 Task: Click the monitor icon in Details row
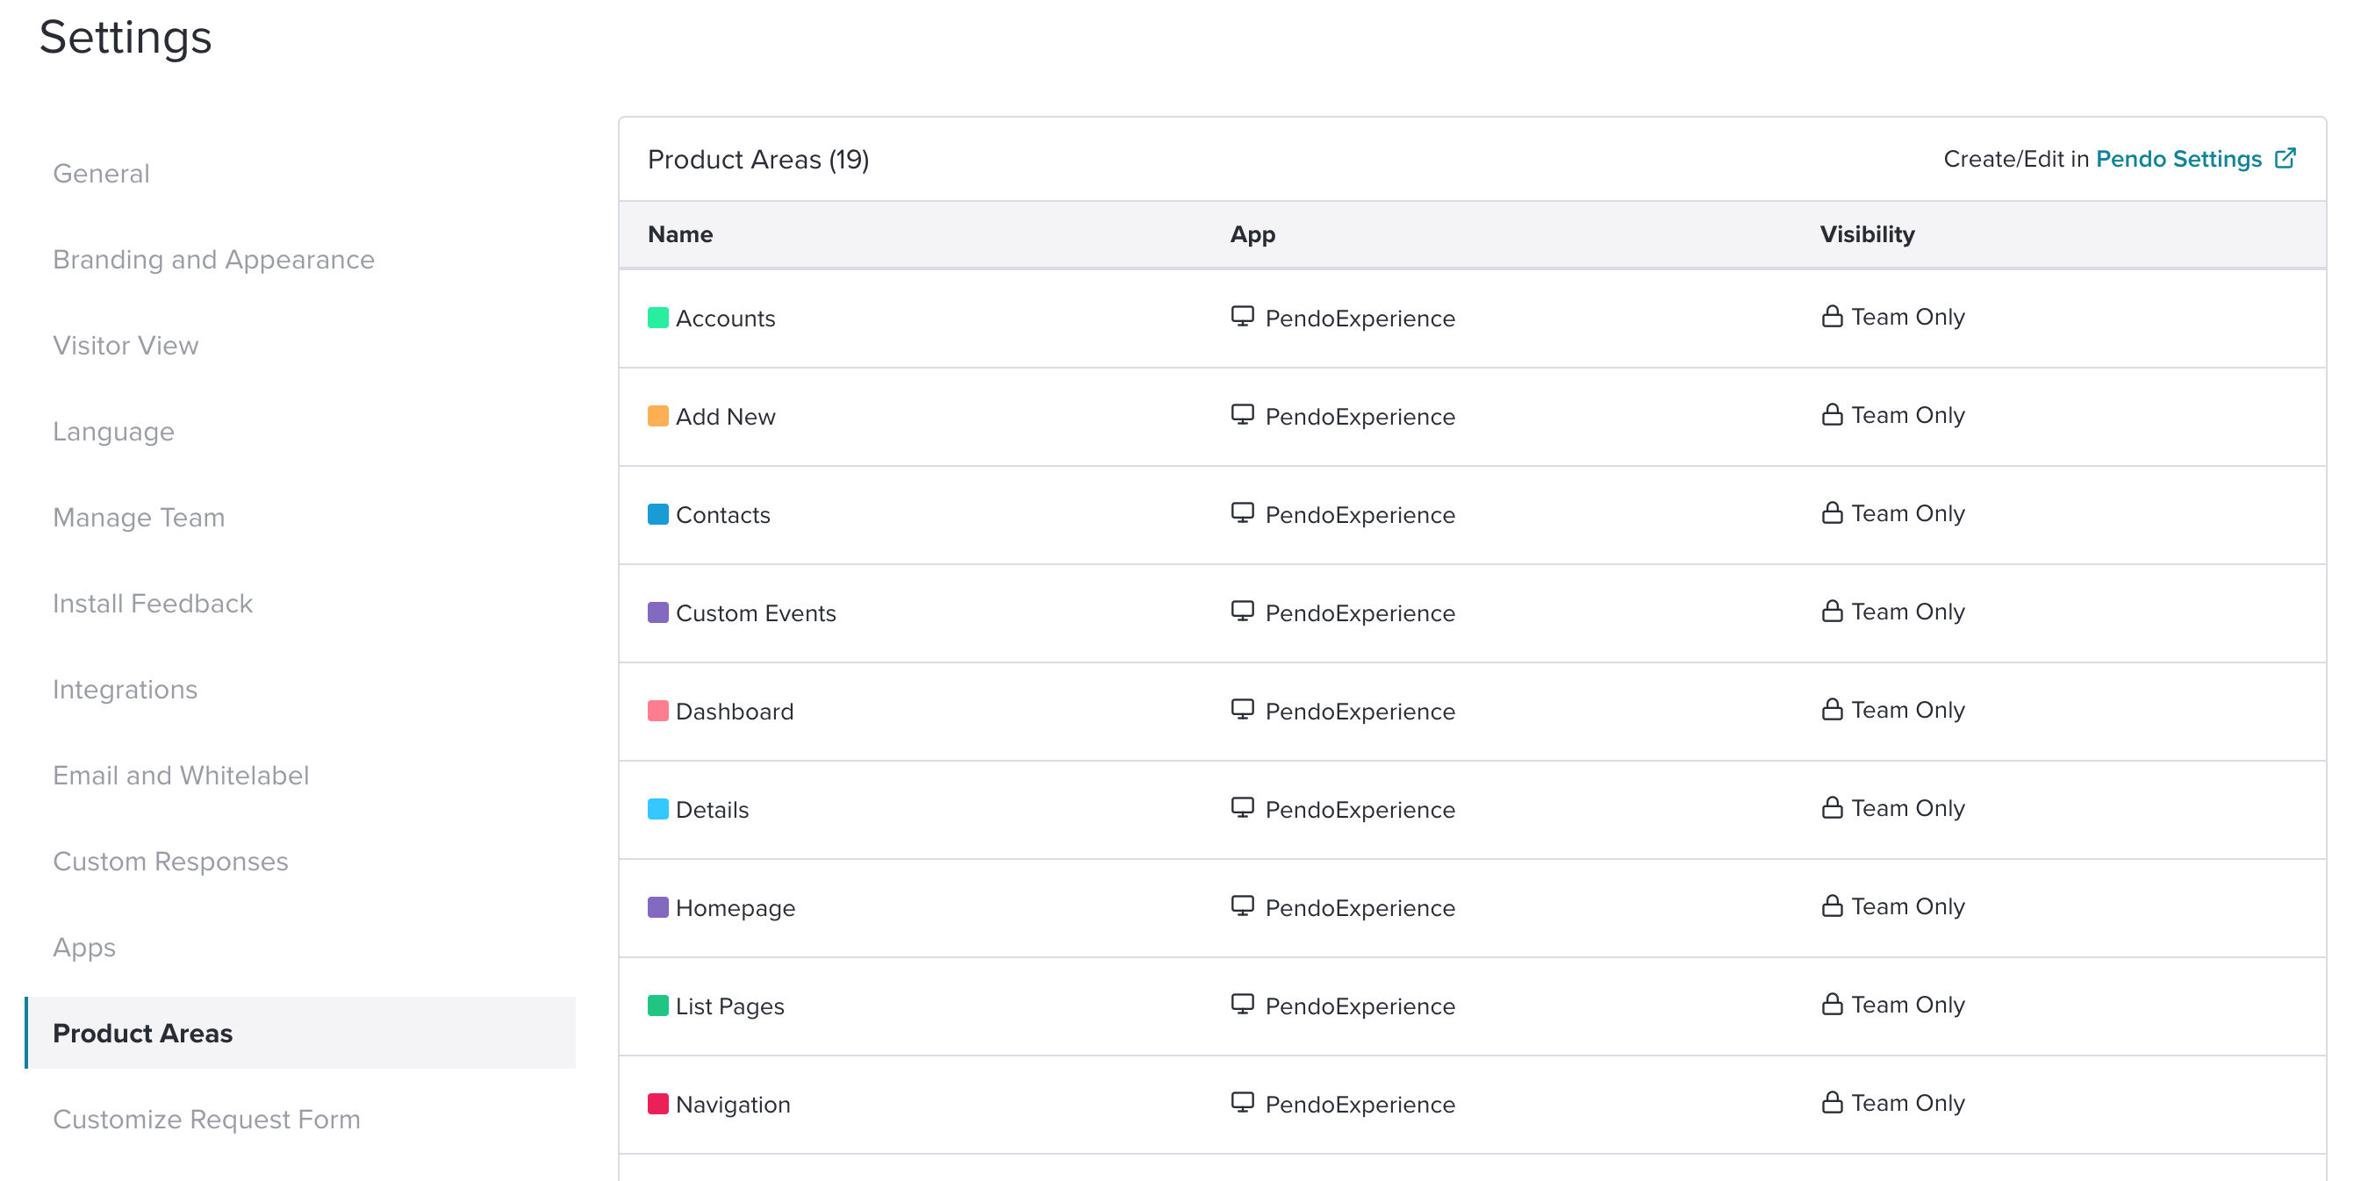1242,807
